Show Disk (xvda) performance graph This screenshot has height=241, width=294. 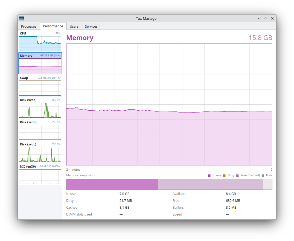[40, 110]
